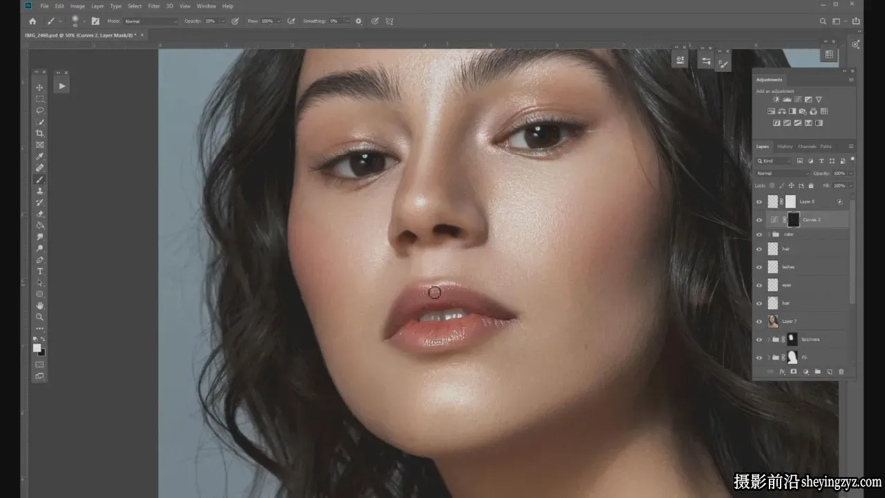Click the foreground color swatch
This screenshot has width=885, height=498.
[x=37, y=348]
